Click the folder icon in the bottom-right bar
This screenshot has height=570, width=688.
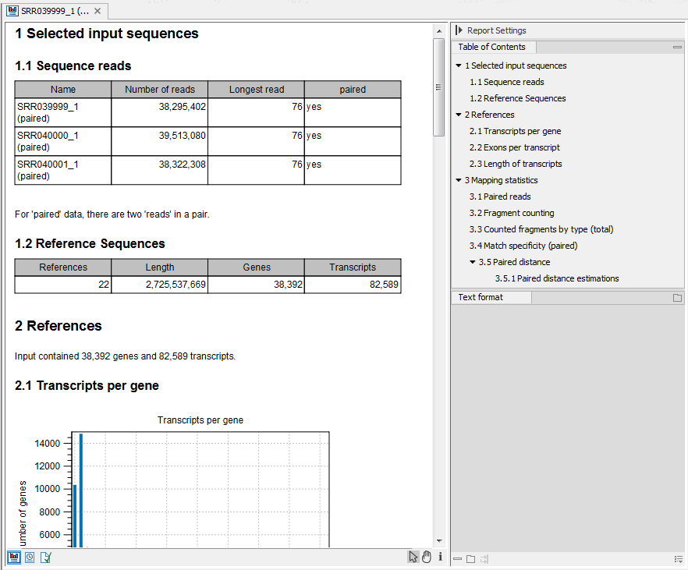click(x=470, y=558)
